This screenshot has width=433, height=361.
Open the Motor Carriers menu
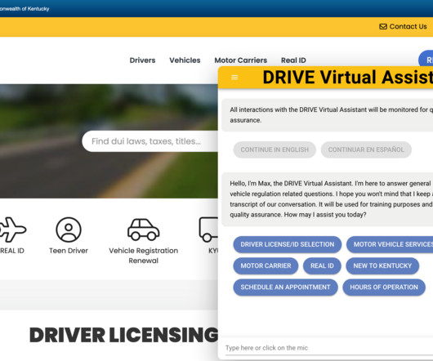pyautogui.click(x=240, y=60)
